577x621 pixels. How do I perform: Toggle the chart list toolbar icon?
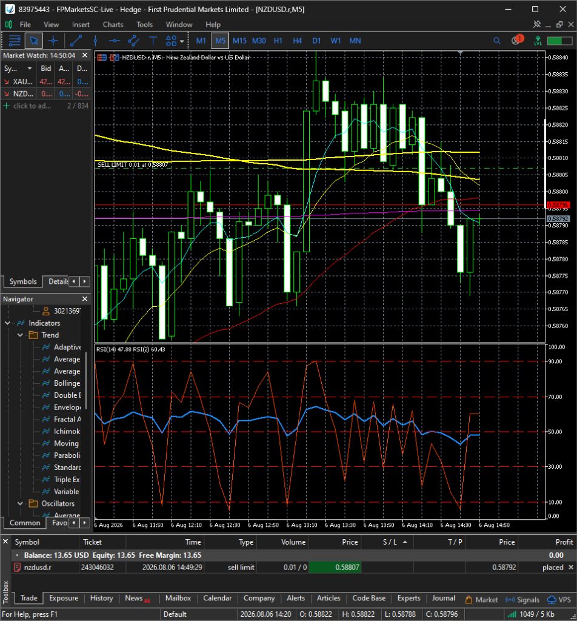[15, 41]
